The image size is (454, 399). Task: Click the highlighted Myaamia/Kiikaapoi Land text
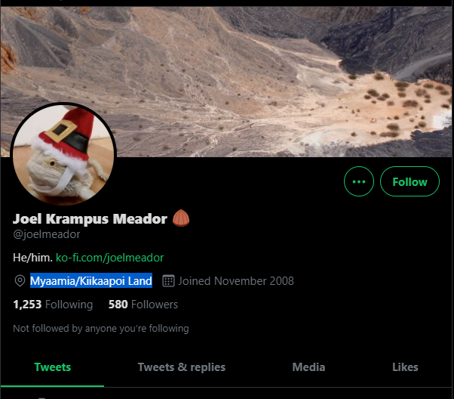click(x=91, y=281)
